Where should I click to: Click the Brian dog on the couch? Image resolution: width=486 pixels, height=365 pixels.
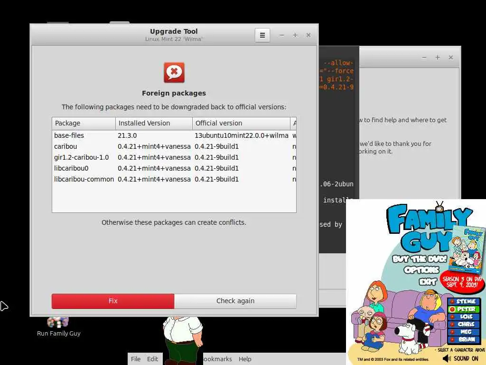coord(409,338)
